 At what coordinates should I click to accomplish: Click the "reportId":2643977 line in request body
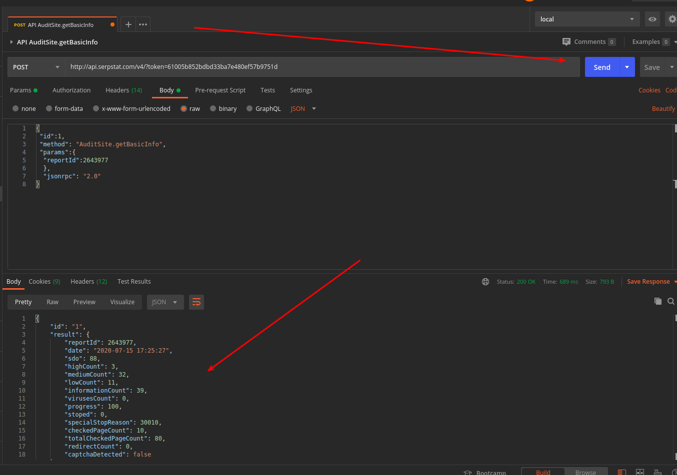click(x=75, y=160)
